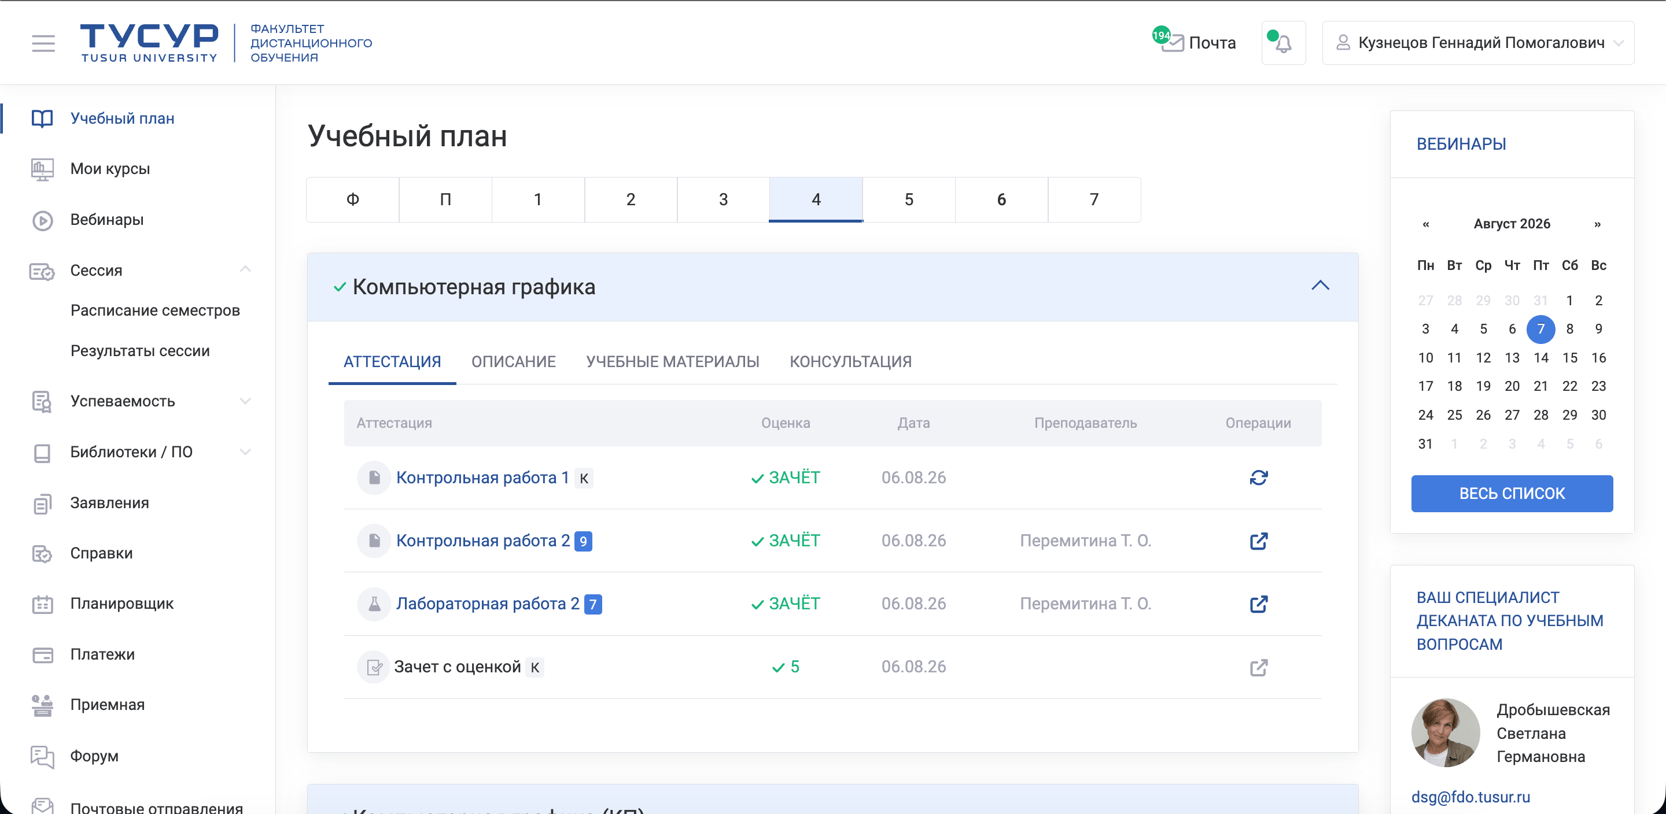Click the Приемная sidebar icon

click(x=42, y=705)
